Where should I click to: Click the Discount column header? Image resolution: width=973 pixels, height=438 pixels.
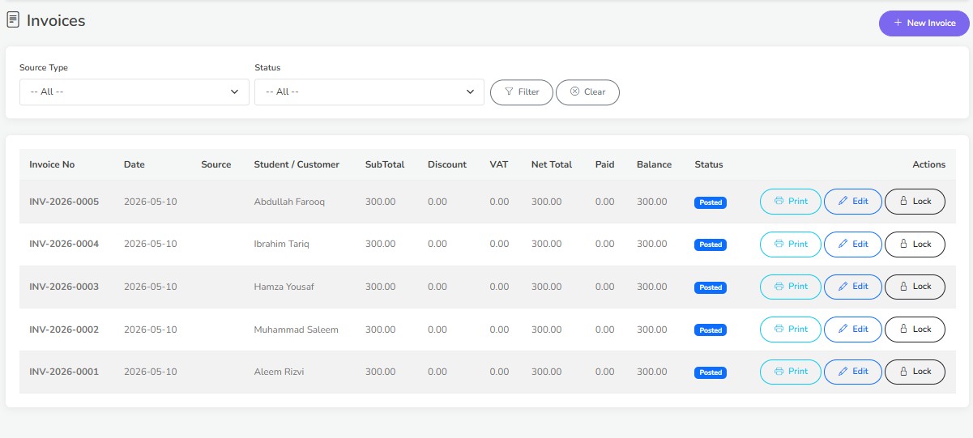pyautogui.click(x=447, y=164)
